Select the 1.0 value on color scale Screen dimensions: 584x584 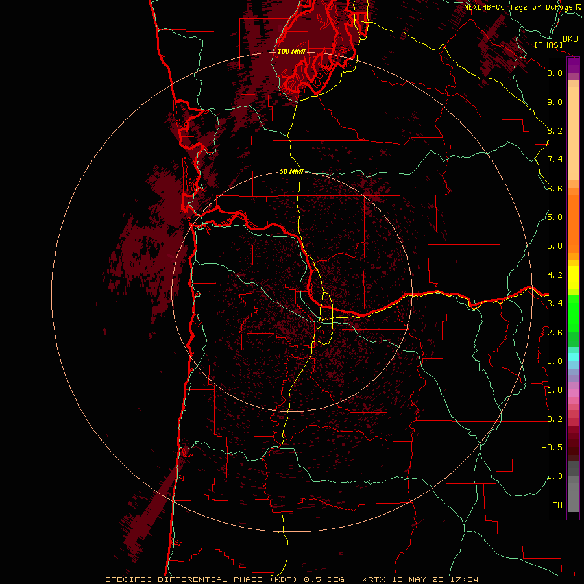click(x=555, y=390)
